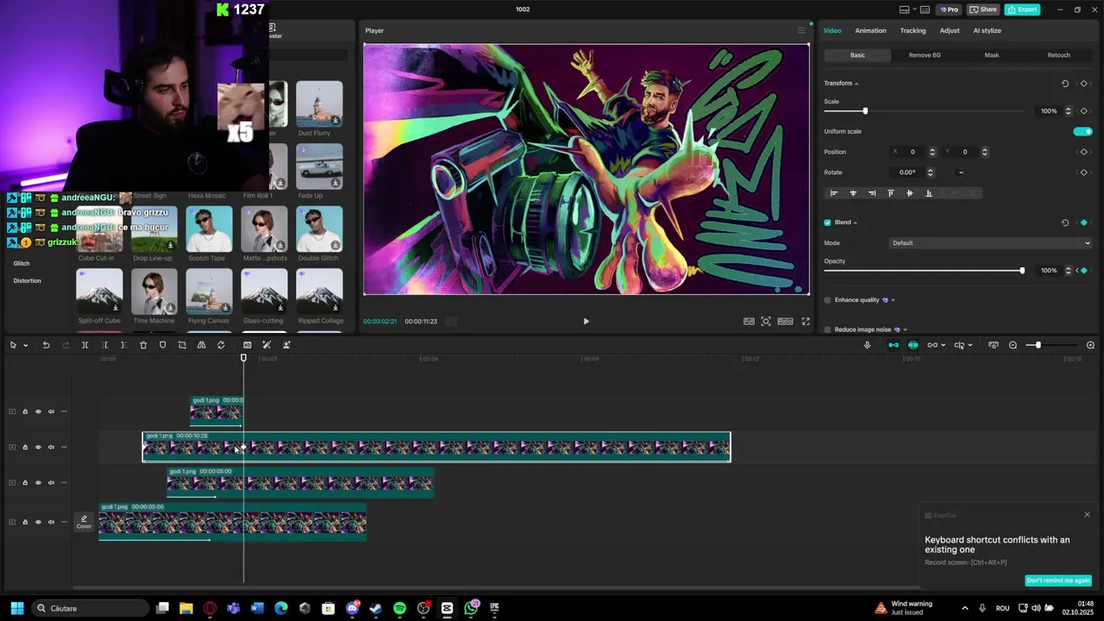Image resolution: width=1104 pixels, height=621 pixels.
Task: Click the timeline zoom slider handle
Action: [1038, 345]
